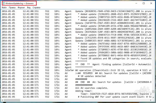Minimize the Notepad window
Screen dimensions: 156x103
click(136, 3)
